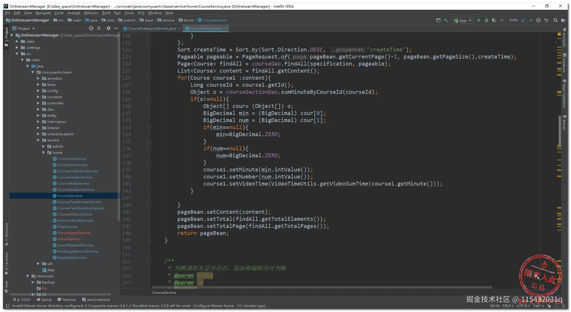Image resolution: width=571 pixels, height=312 pixels.
Task: Open Project panel settings gear
Action: (x=108, y=28)
